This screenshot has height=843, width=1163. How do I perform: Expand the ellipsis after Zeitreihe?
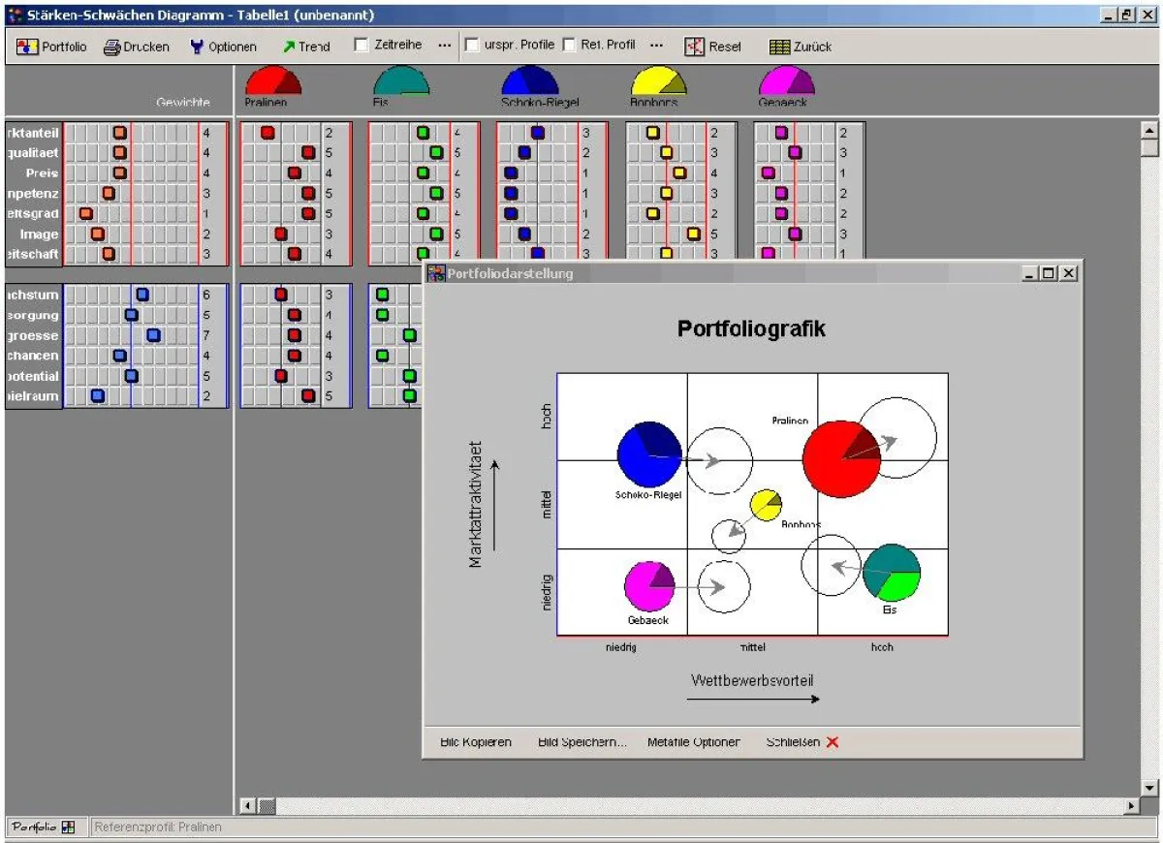coord(445,46)
